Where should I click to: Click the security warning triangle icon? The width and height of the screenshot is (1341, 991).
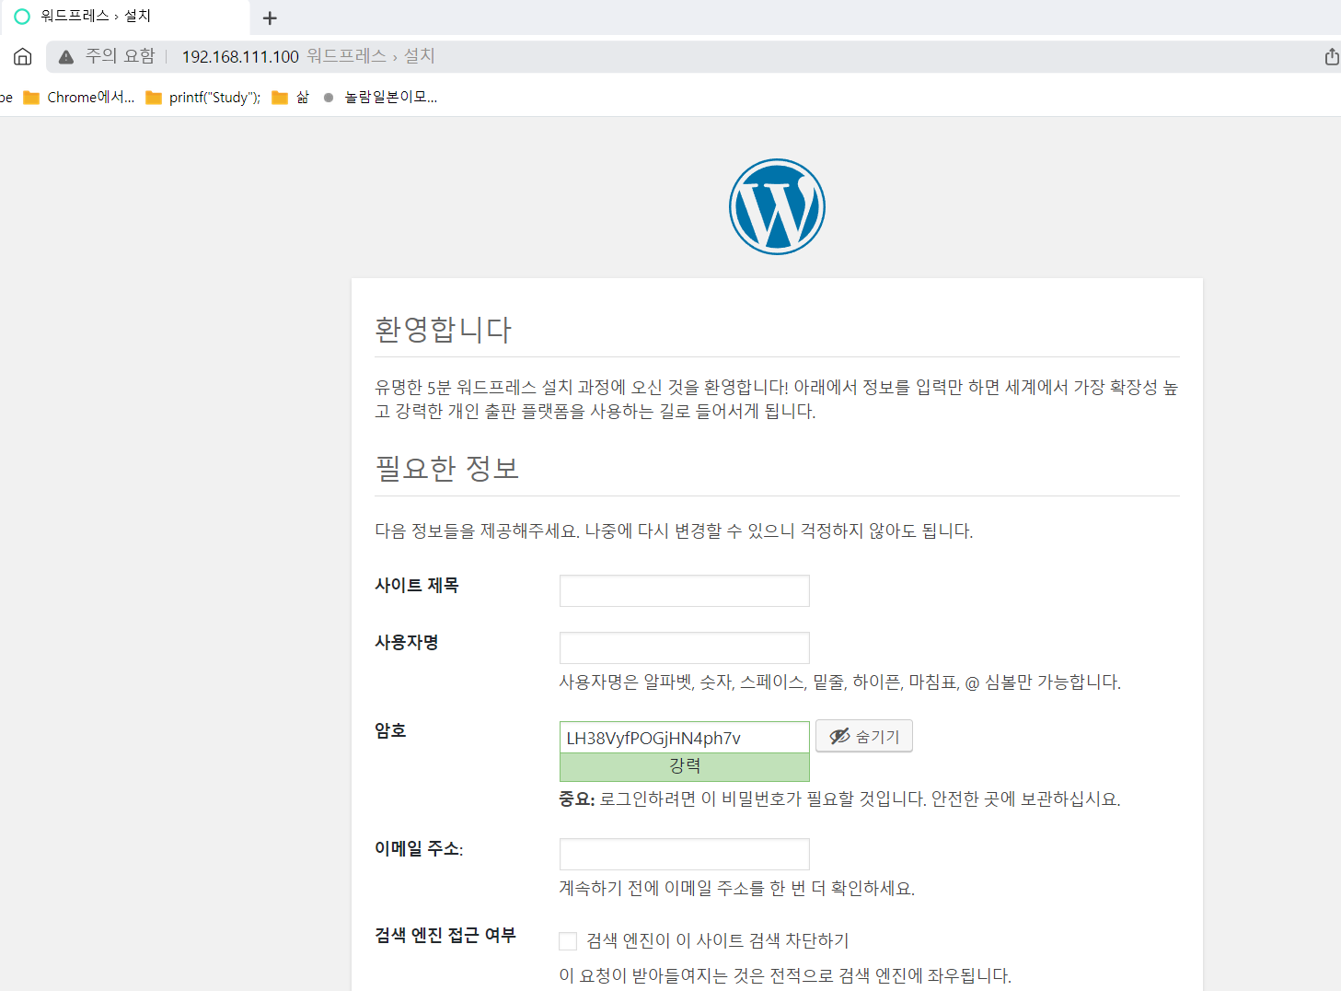pyautogui.click(x=66, y=57)
